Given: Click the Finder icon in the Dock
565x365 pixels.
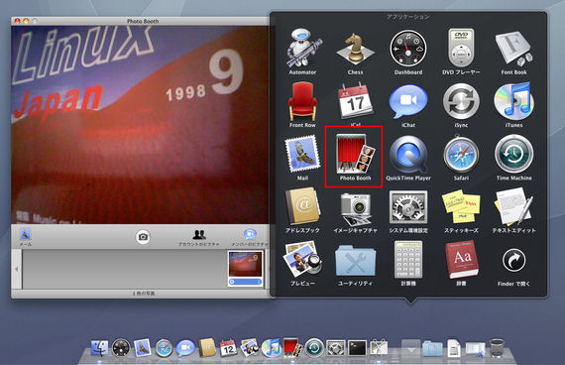Looking at the screenshot, I should [99, 348].
